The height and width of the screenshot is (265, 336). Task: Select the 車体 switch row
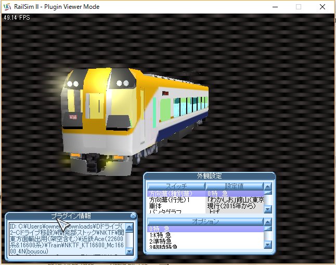[176, 206]
